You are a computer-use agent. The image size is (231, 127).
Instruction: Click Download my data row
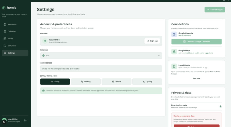(196, 106)
